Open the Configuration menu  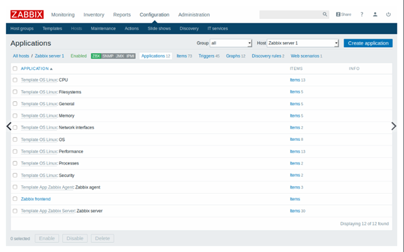click(x=154, y=15)
